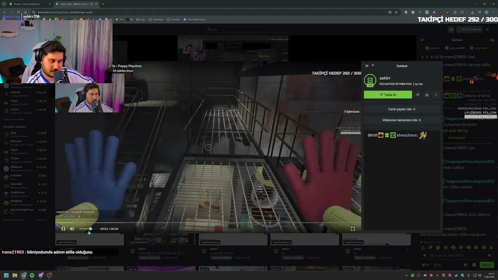Viewport: 498px width, 280px height.
Task: Click the chat message input field
Action: 456,255
